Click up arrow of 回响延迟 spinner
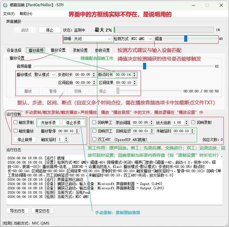This screenshot has width=229, height=227. pos(152,130)
